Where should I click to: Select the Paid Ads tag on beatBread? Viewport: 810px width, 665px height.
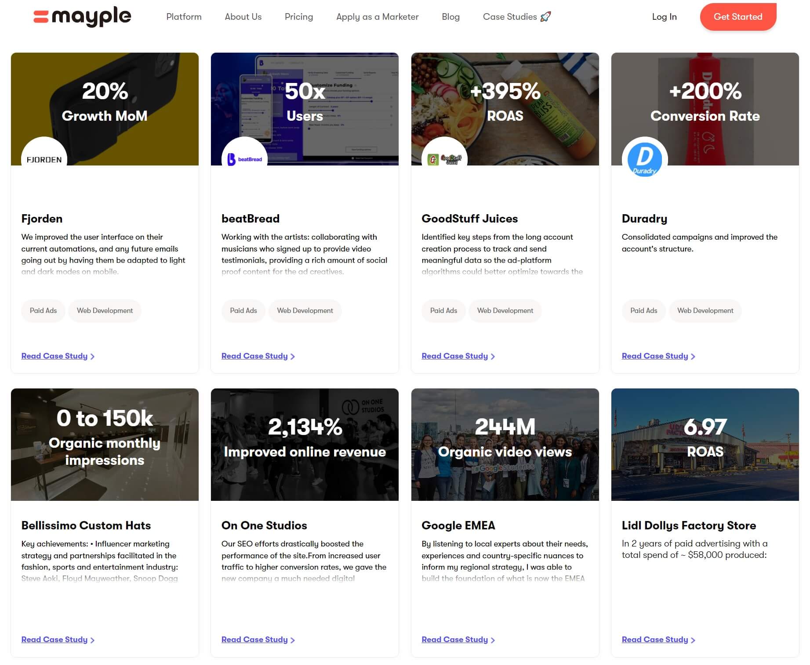point(243,311)
